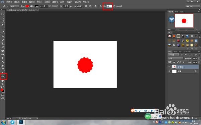Select the Move tool
This screenshot has width=201, height=125.
3,14
